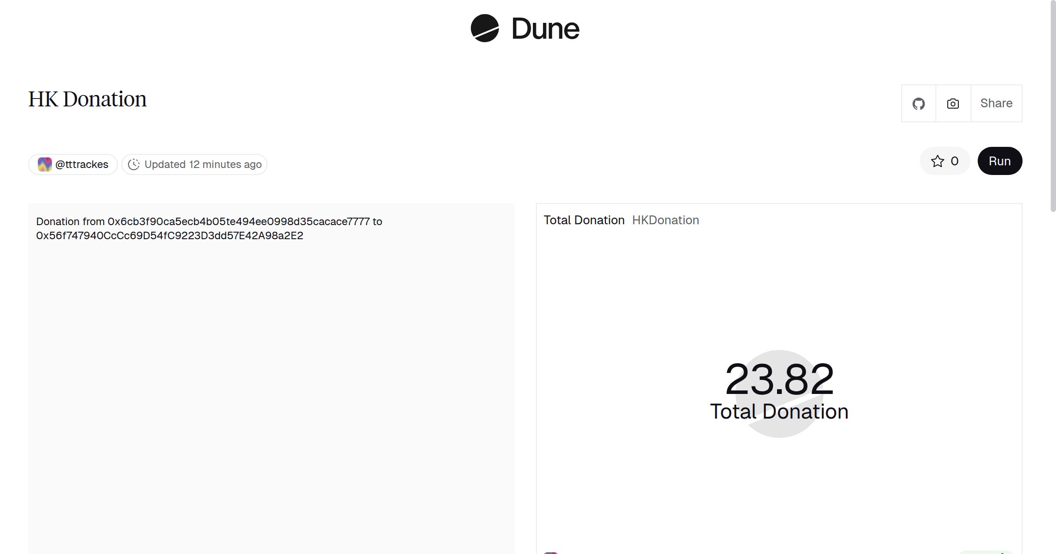
Task: Click the Total Donation widget title
Action: [x=584, y=220]
